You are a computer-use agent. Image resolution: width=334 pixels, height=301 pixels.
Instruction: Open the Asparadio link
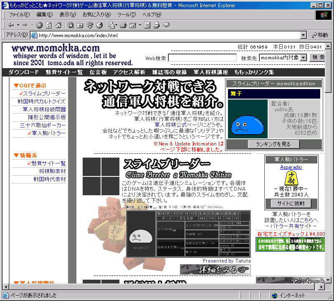(x=291, y=167)
